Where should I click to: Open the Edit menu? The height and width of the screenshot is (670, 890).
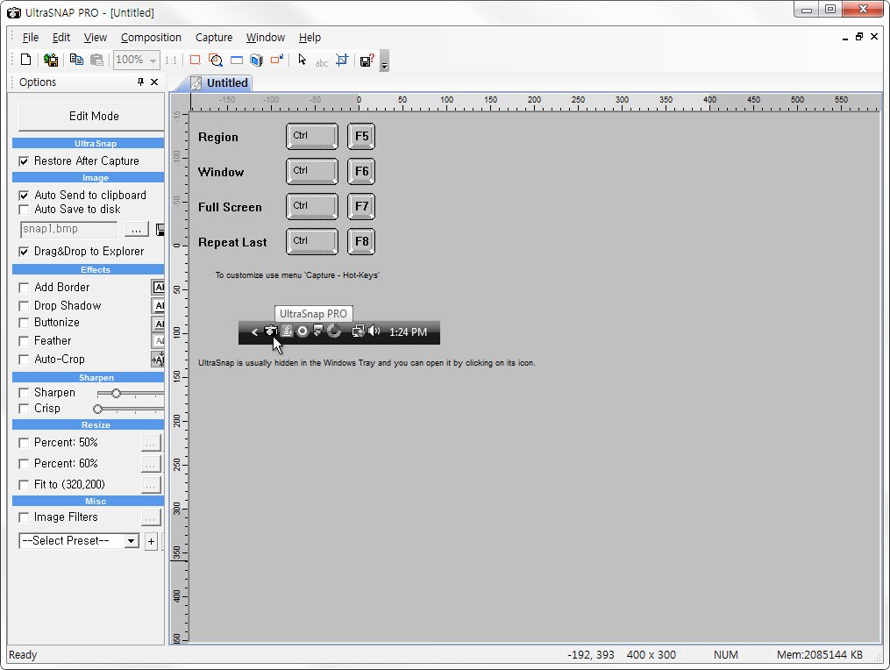(x=61, y=38)
